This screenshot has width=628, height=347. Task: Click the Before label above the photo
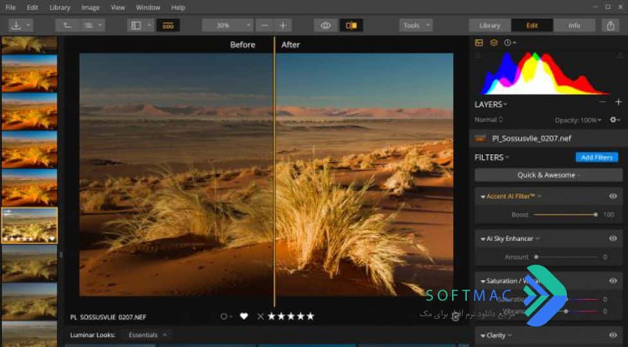tap(242, 44)
